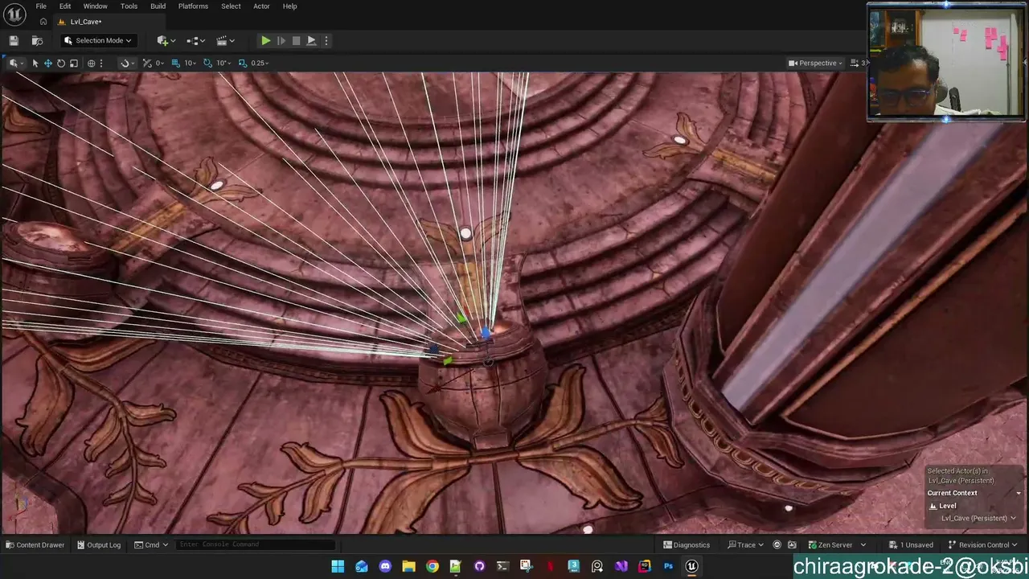Open the terminal from the taskbar
The width and height of the screenshot is (1029, 579).
click(x=502, y=566)
